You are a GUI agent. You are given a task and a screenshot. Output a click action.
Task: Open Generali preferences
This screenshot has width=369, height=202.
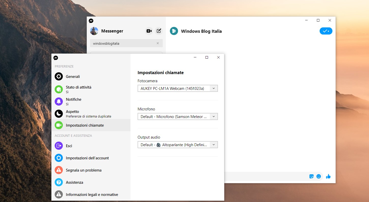(91, 76)
